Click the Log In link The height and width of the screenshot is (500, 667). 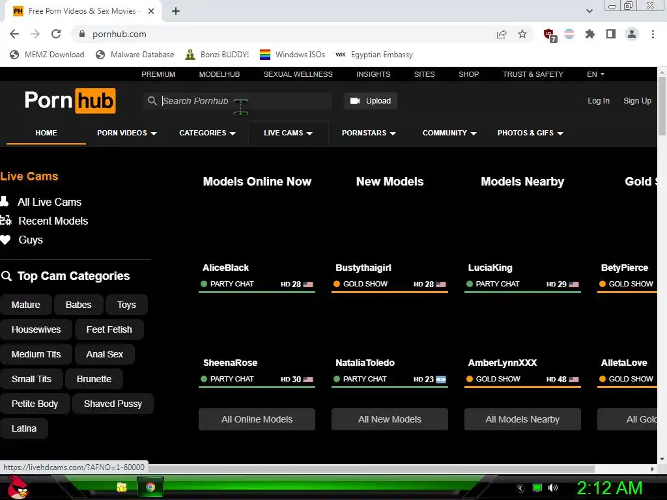tap(599, 101)
